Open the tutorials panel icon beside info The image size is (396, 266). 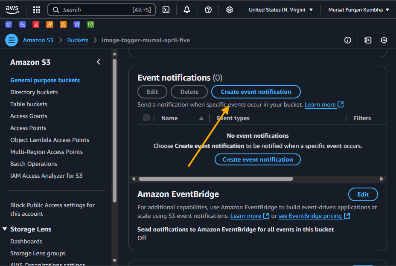tap(368, 40)
